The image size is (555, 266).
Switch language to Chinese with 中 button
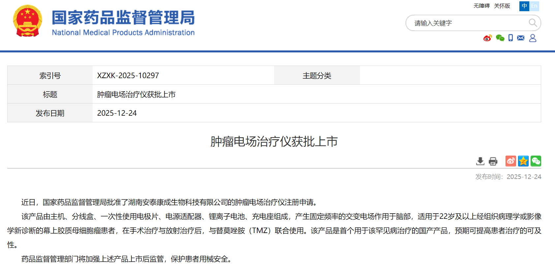click(x=524, y=6)
